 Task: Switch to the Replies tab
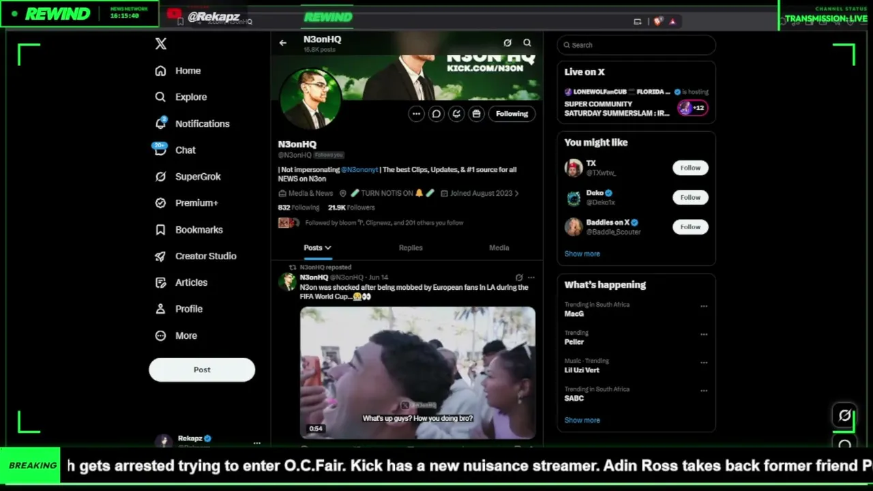coord(411,248)
